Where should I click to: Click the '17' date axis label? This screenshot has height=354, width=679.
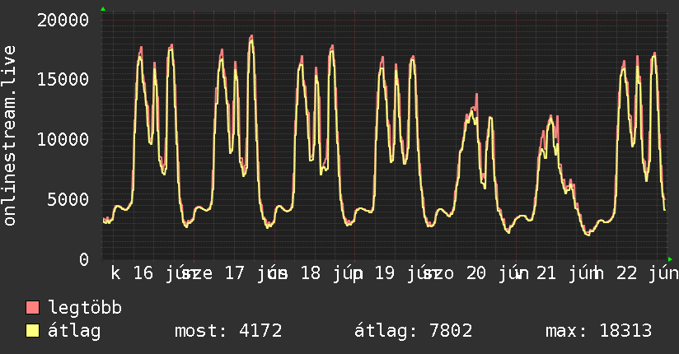point(234,273)
